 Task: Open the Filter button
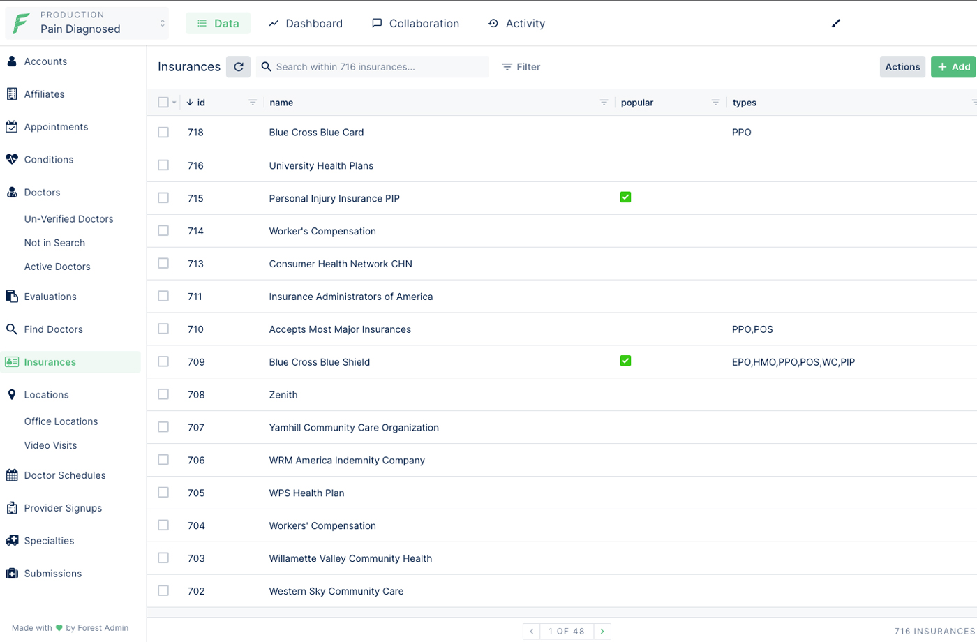coord(521,67)
